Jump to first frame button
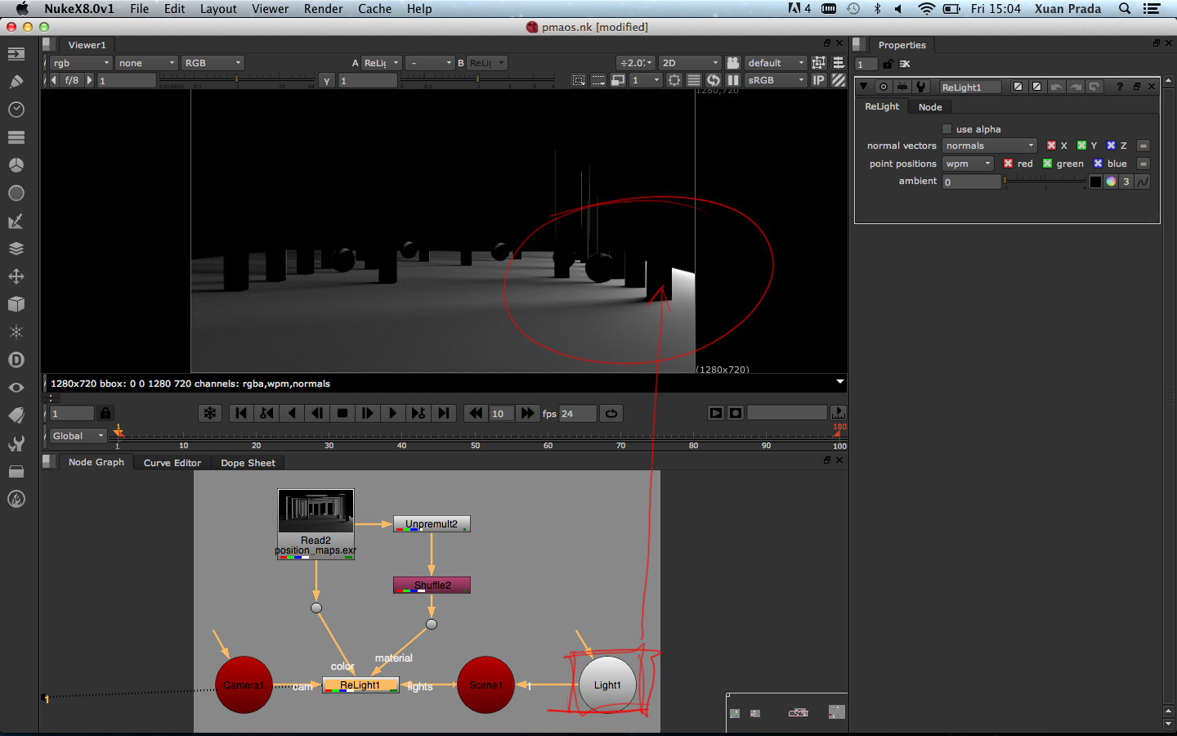This screenshot has height=736, width=1177. click(x=241, y=413)
